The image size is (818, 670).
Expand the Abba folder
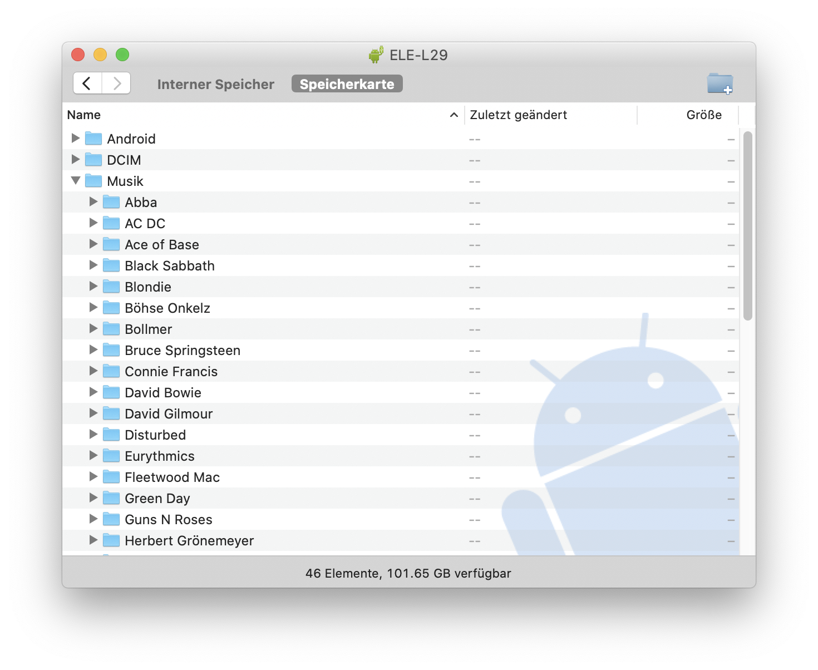pyautogui.click(x=93, y=201)
